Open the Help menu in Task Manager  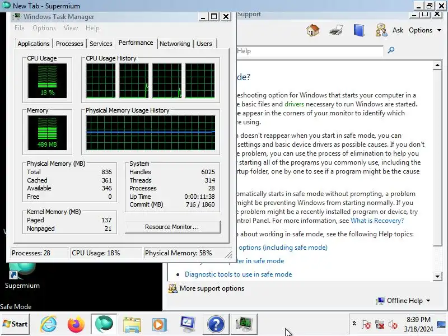click(x=92, y=28)
